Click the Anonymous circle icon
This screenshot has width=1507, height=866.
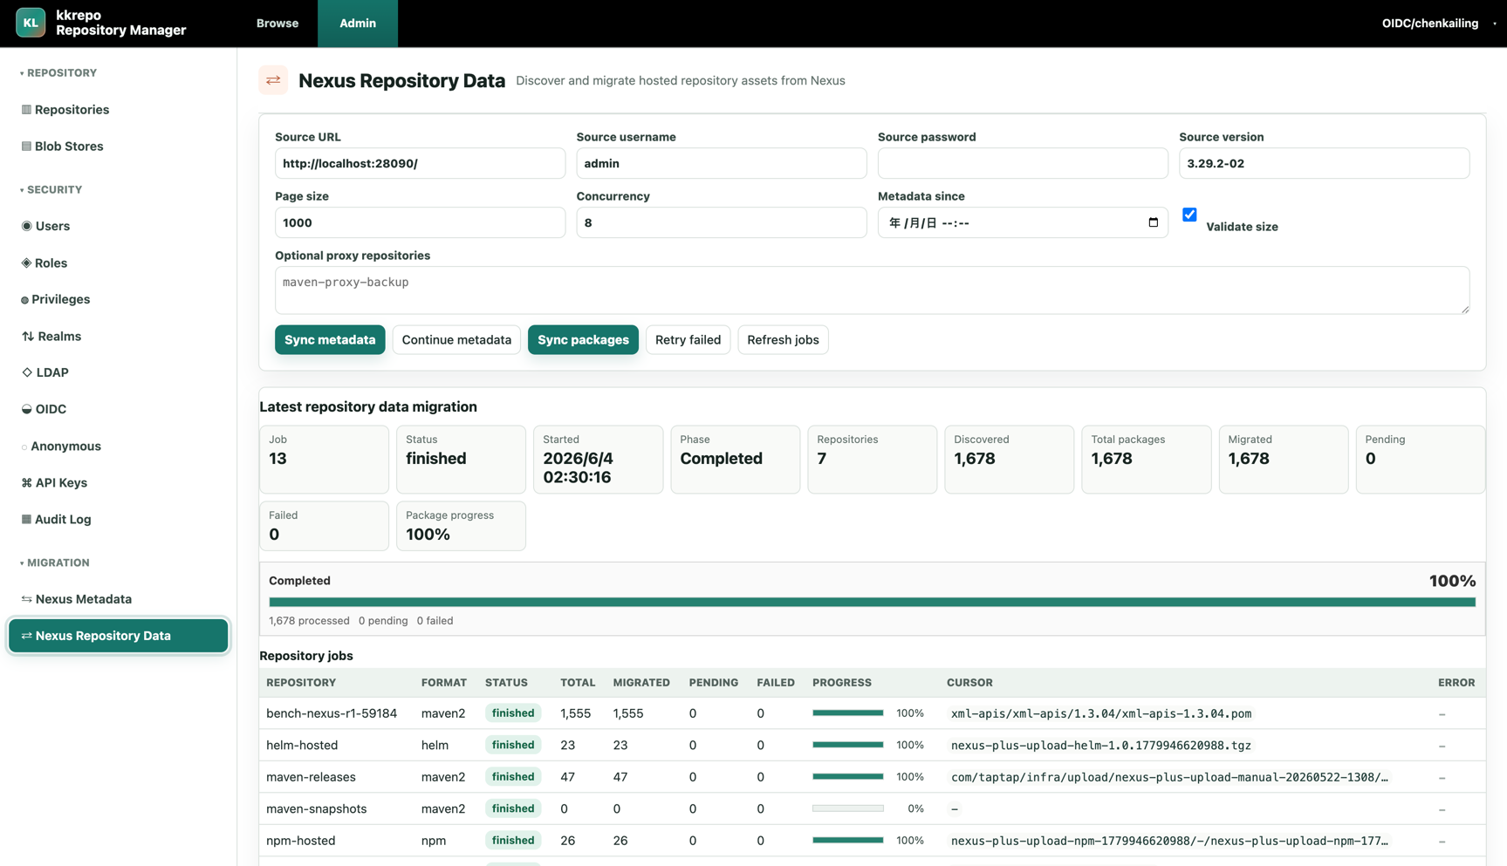[24, 447]
